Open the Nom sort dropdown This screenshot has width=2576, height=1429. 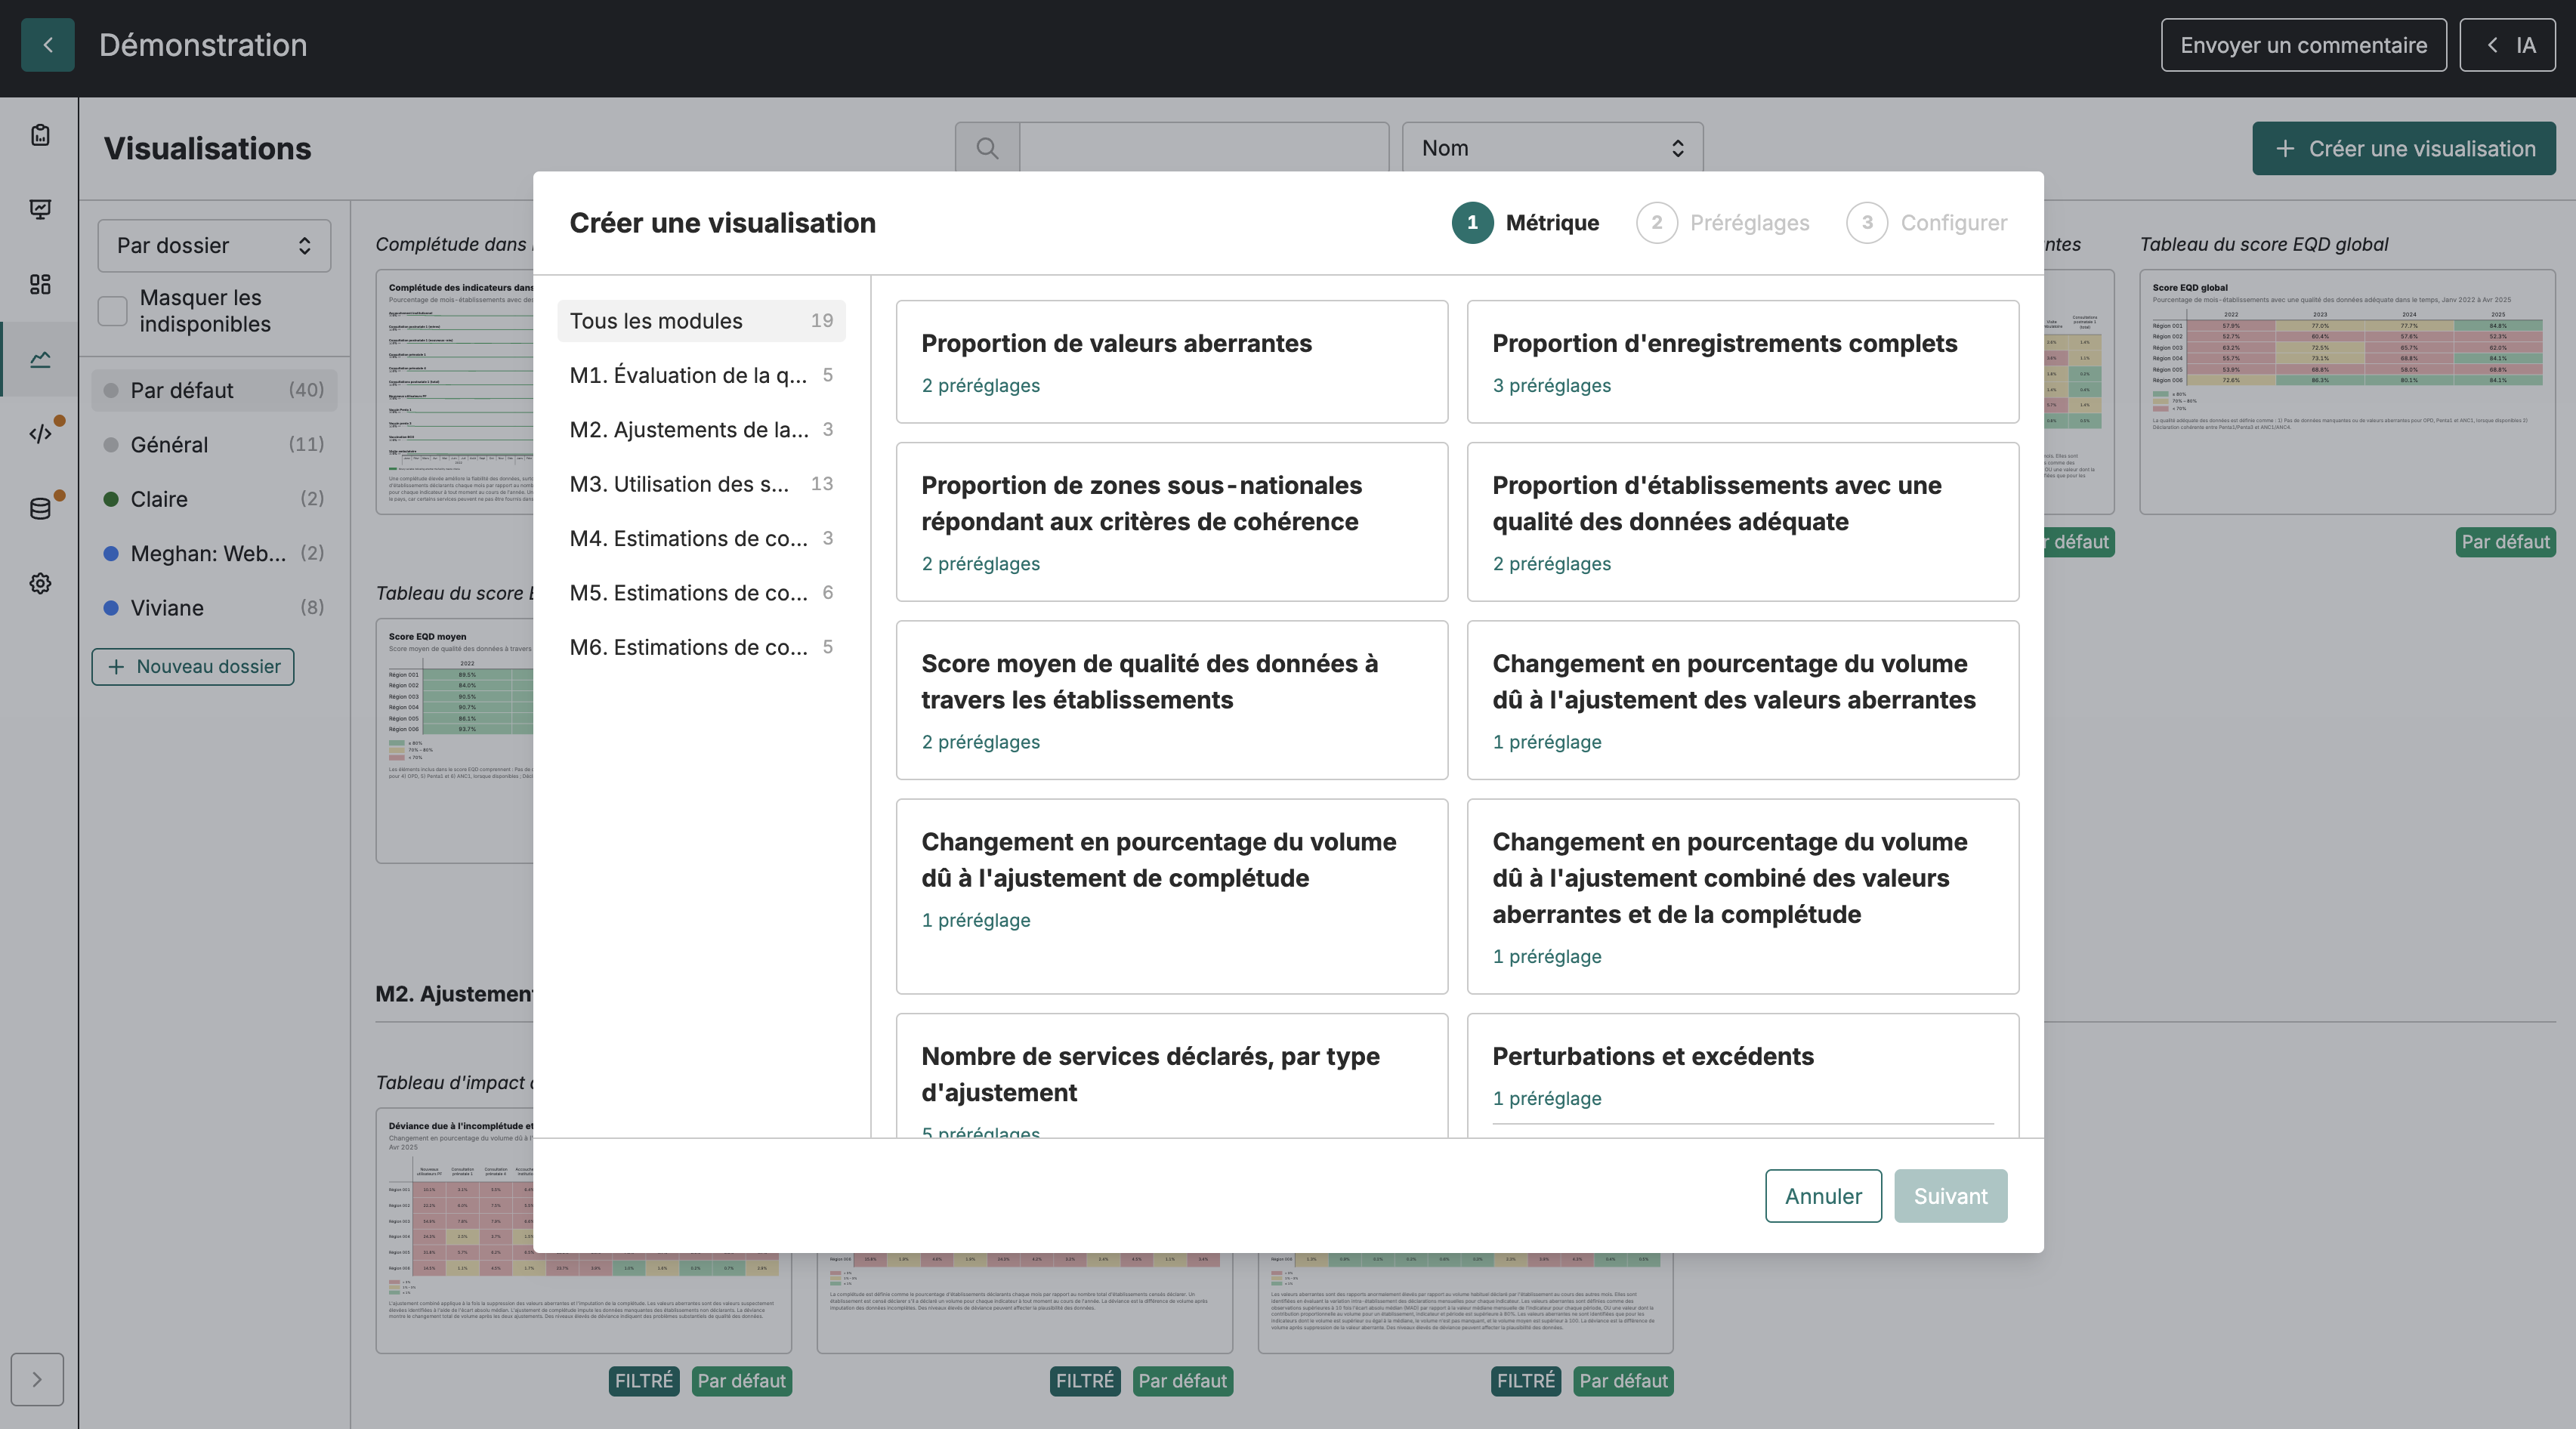coord(1552,148)
